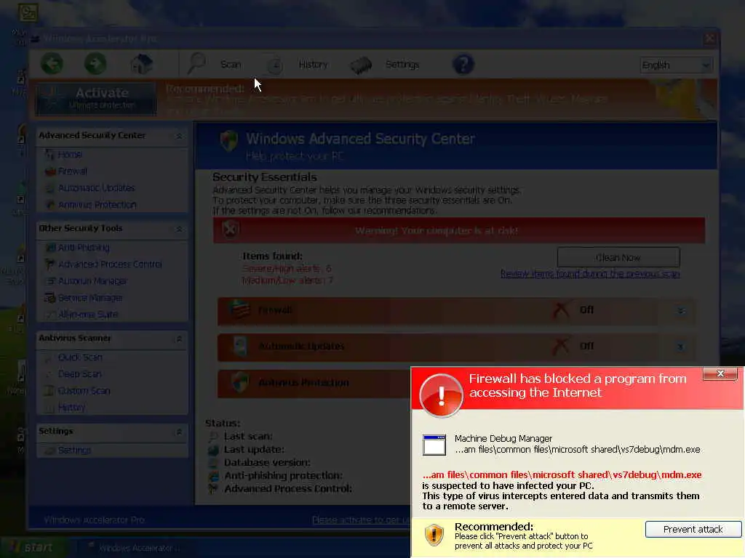Click the yellow shield icon near Recommended
Viewport: 745px width, 558px height.
click(x=434, y=535)
